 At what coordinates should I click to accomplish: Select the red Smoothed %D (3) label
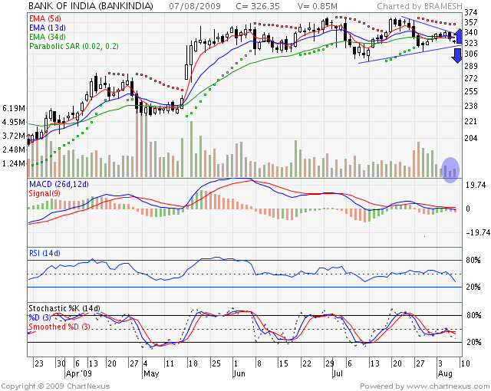coord(60,327)
